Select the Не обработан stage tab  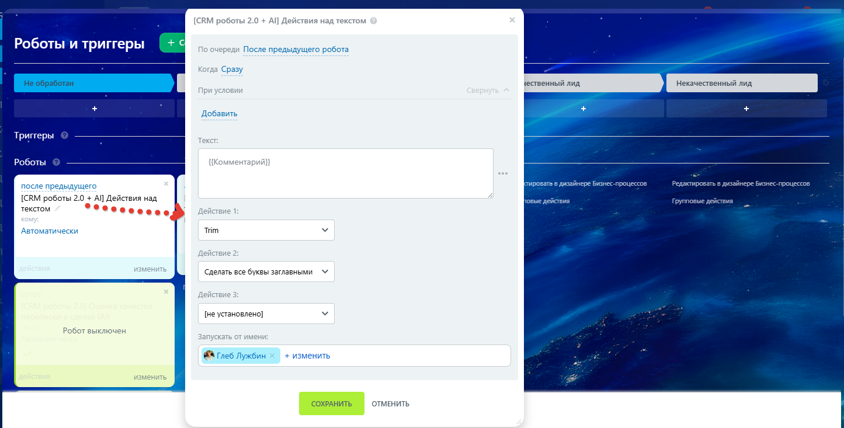tap(93, 83)
